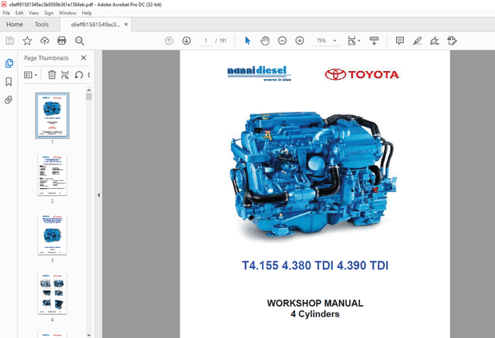Click the upload to cloud icon
Viewport: 495px width, 338px height.
tap(45, 41)
